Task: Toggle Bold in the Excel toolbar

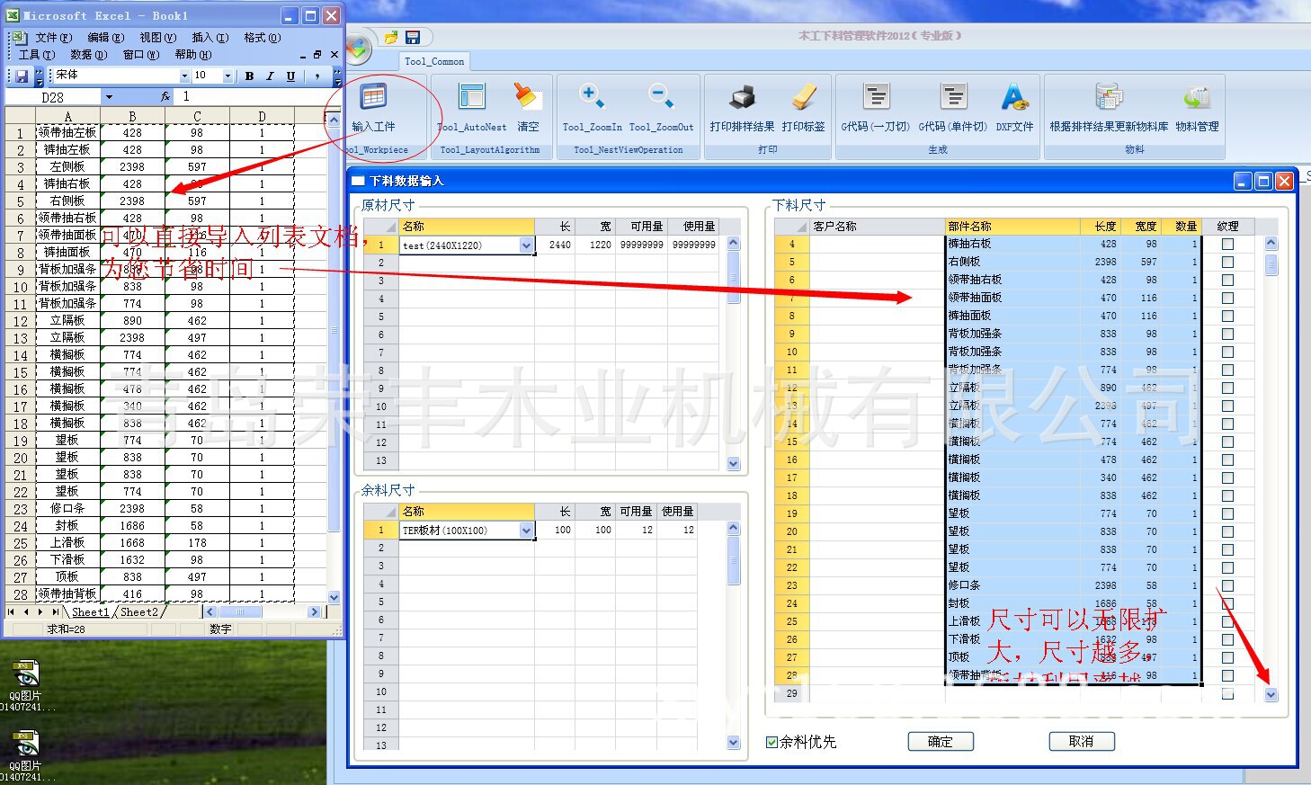Action: [x=249, y=76]
